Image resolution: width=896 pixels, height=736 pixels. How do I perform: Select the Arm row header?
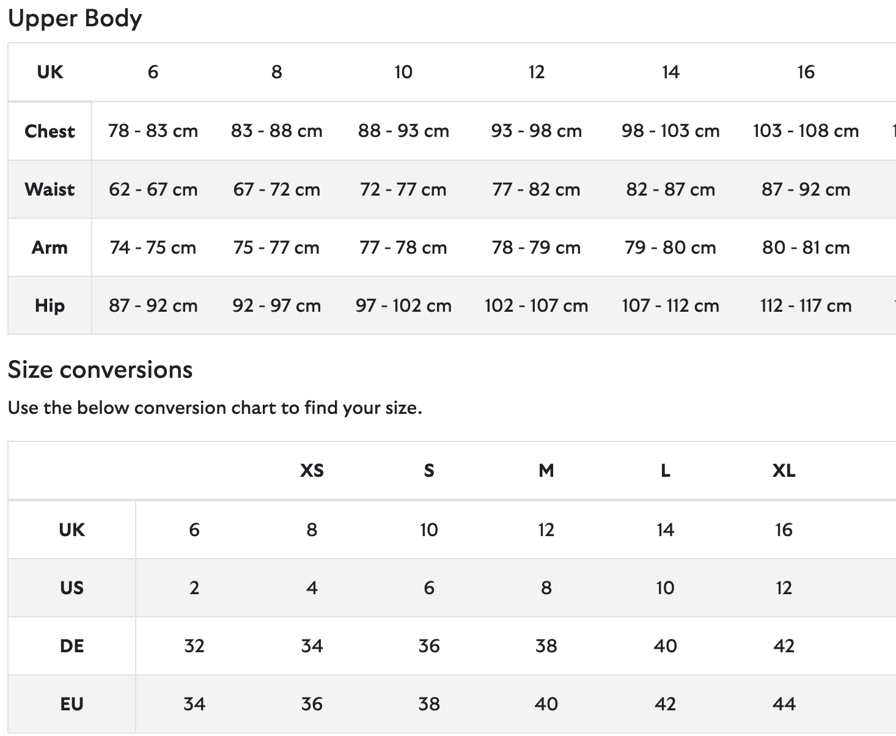pos(50,248)
